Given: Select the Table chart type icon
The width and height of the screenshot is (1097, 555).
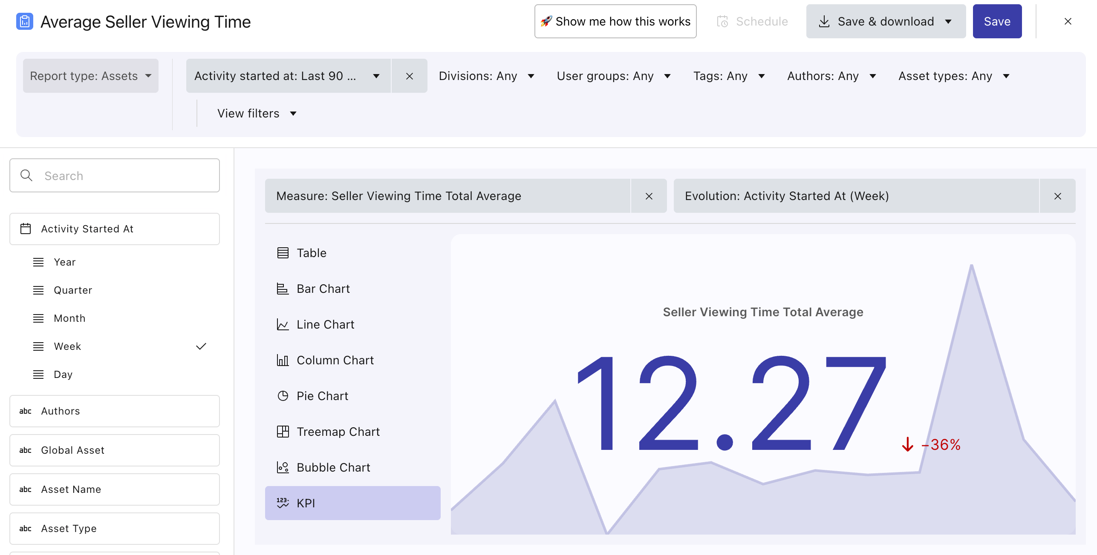Looking at the screenshot, I should click(283, 253).
